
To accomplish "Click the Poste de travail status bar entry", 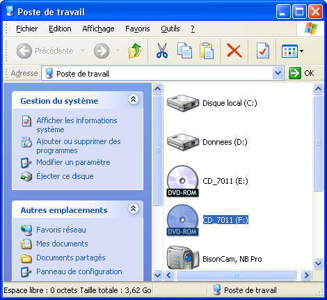I will coord(245,290).
